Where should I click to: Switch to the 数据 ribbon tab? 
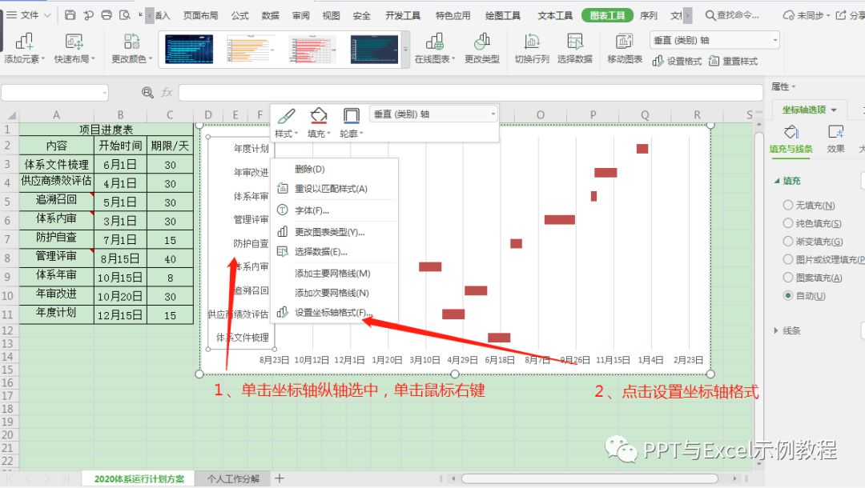click(272, 14)
